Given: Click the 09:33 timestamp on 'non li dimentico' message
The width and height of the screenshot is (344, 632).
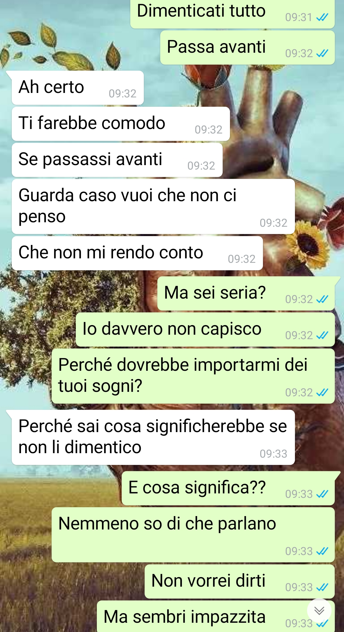Looking at the screenshot, I should [x=274, y=454].
